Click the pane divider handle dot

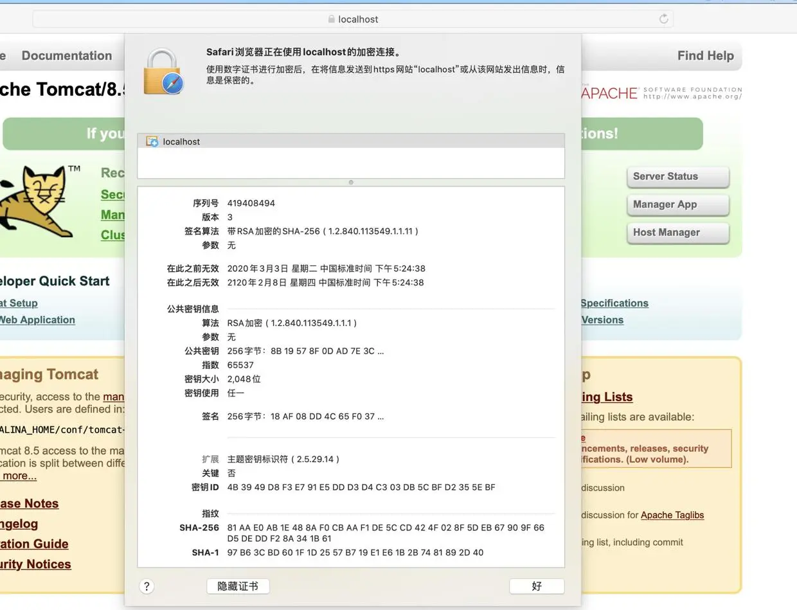(x=351, y=183)
